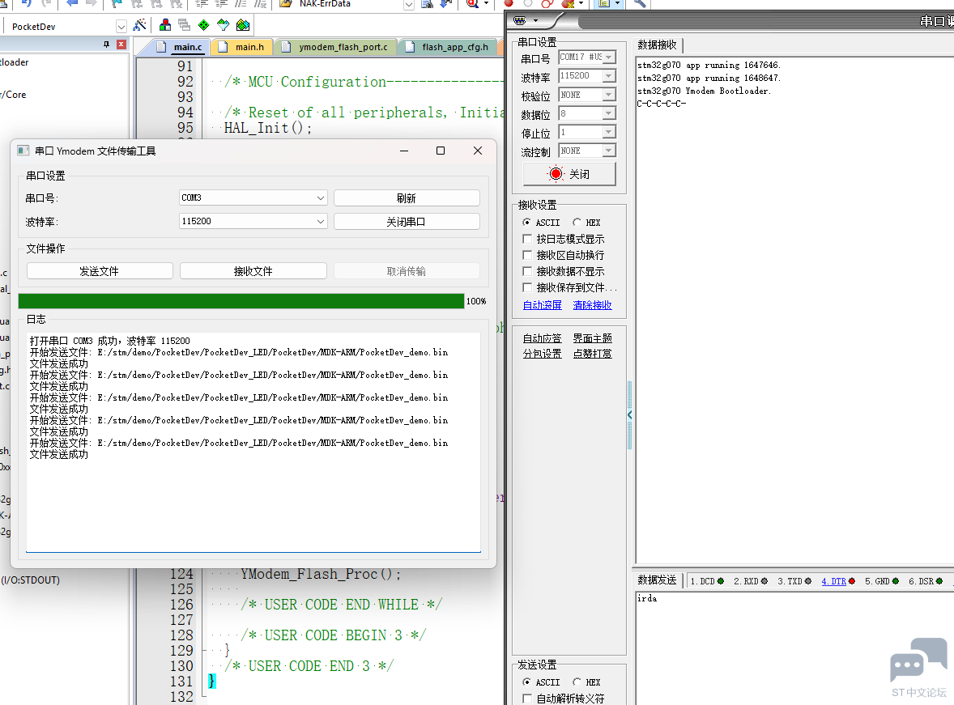Open 流控制 NONE dropdown
The image size is (954, 705).
[x=609, y=151]
